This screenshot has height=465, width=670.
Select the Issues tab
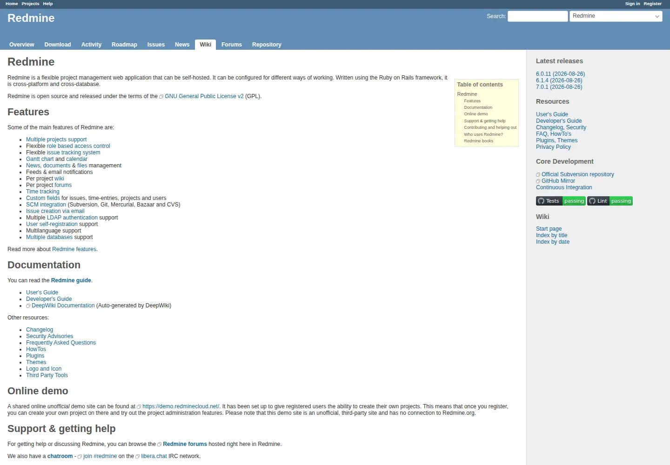pos(156,45)
